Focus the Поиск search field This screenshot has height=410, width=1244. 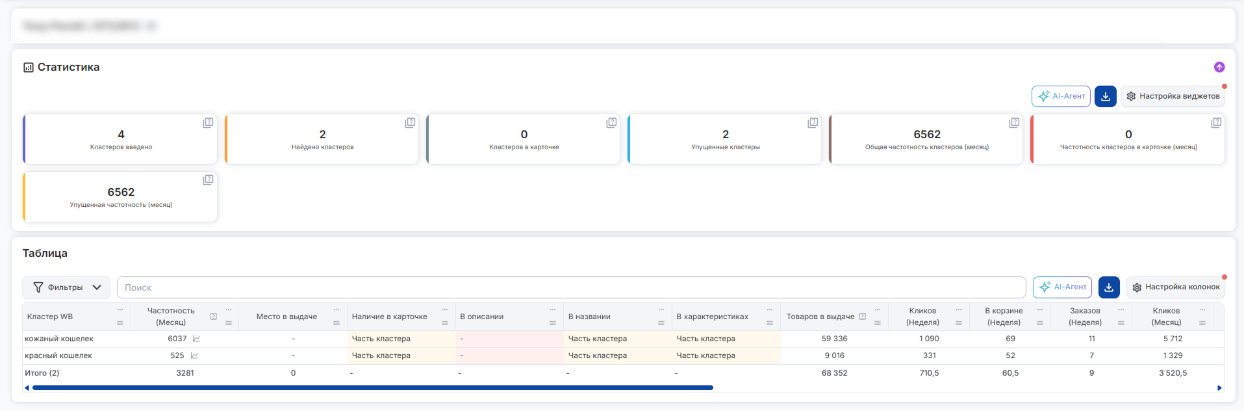[x=571, y=287]
